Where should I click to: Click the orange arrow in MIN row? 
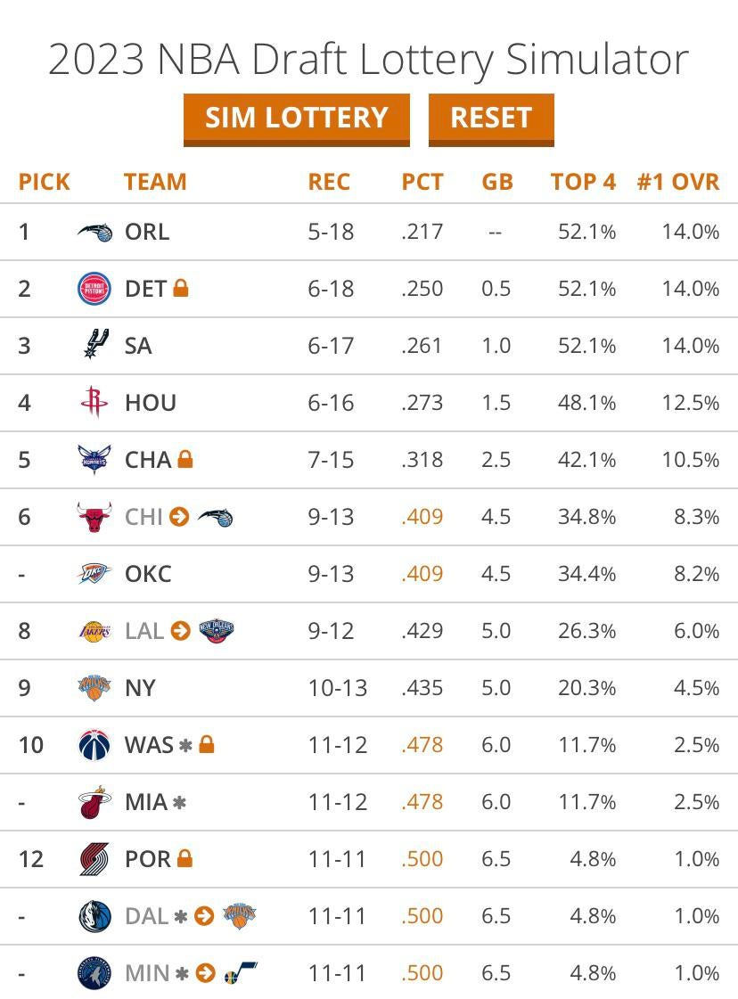(x=205, y=973)
